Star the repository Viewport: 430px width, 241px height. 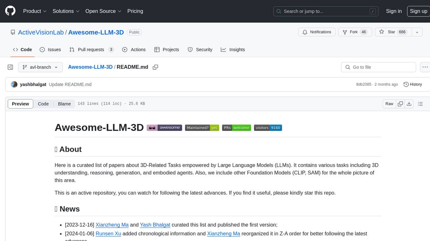tap(393, 32)
